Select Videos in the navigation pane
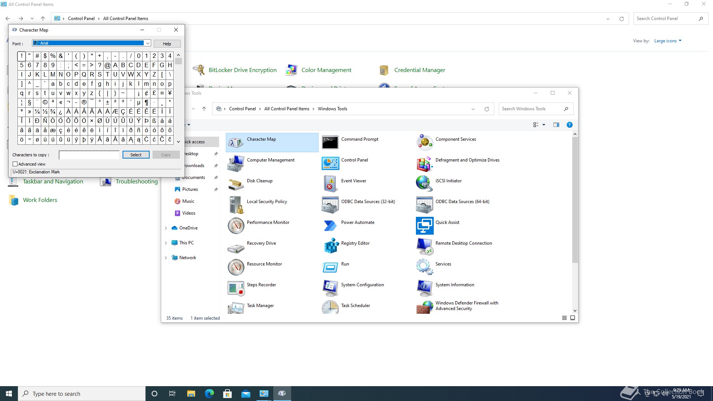The height and width of the screenshot is (401, 713). [x=188, y=213]
